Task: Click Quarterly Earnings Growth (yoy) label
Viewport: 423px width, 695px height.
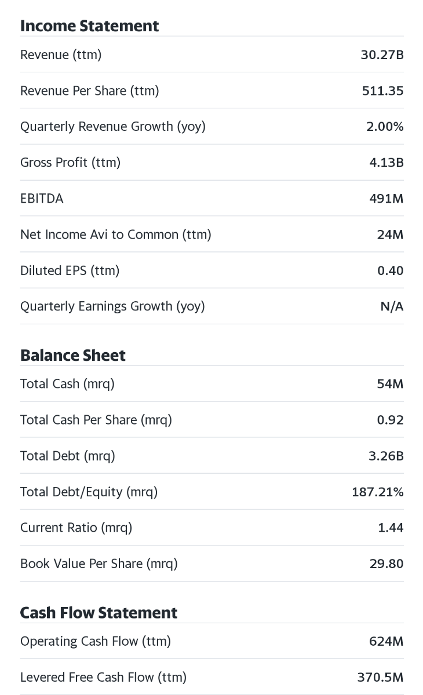Action: (112, 306)
